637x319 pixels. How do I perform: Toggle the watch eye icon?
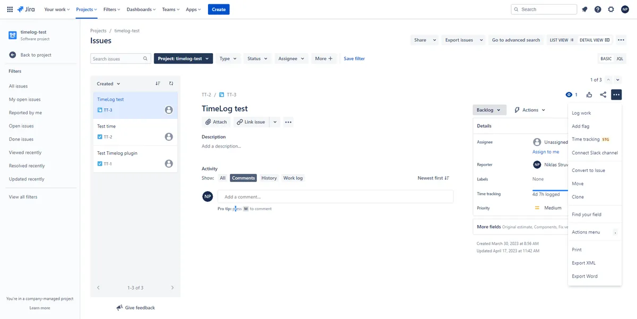click(569, 94)
